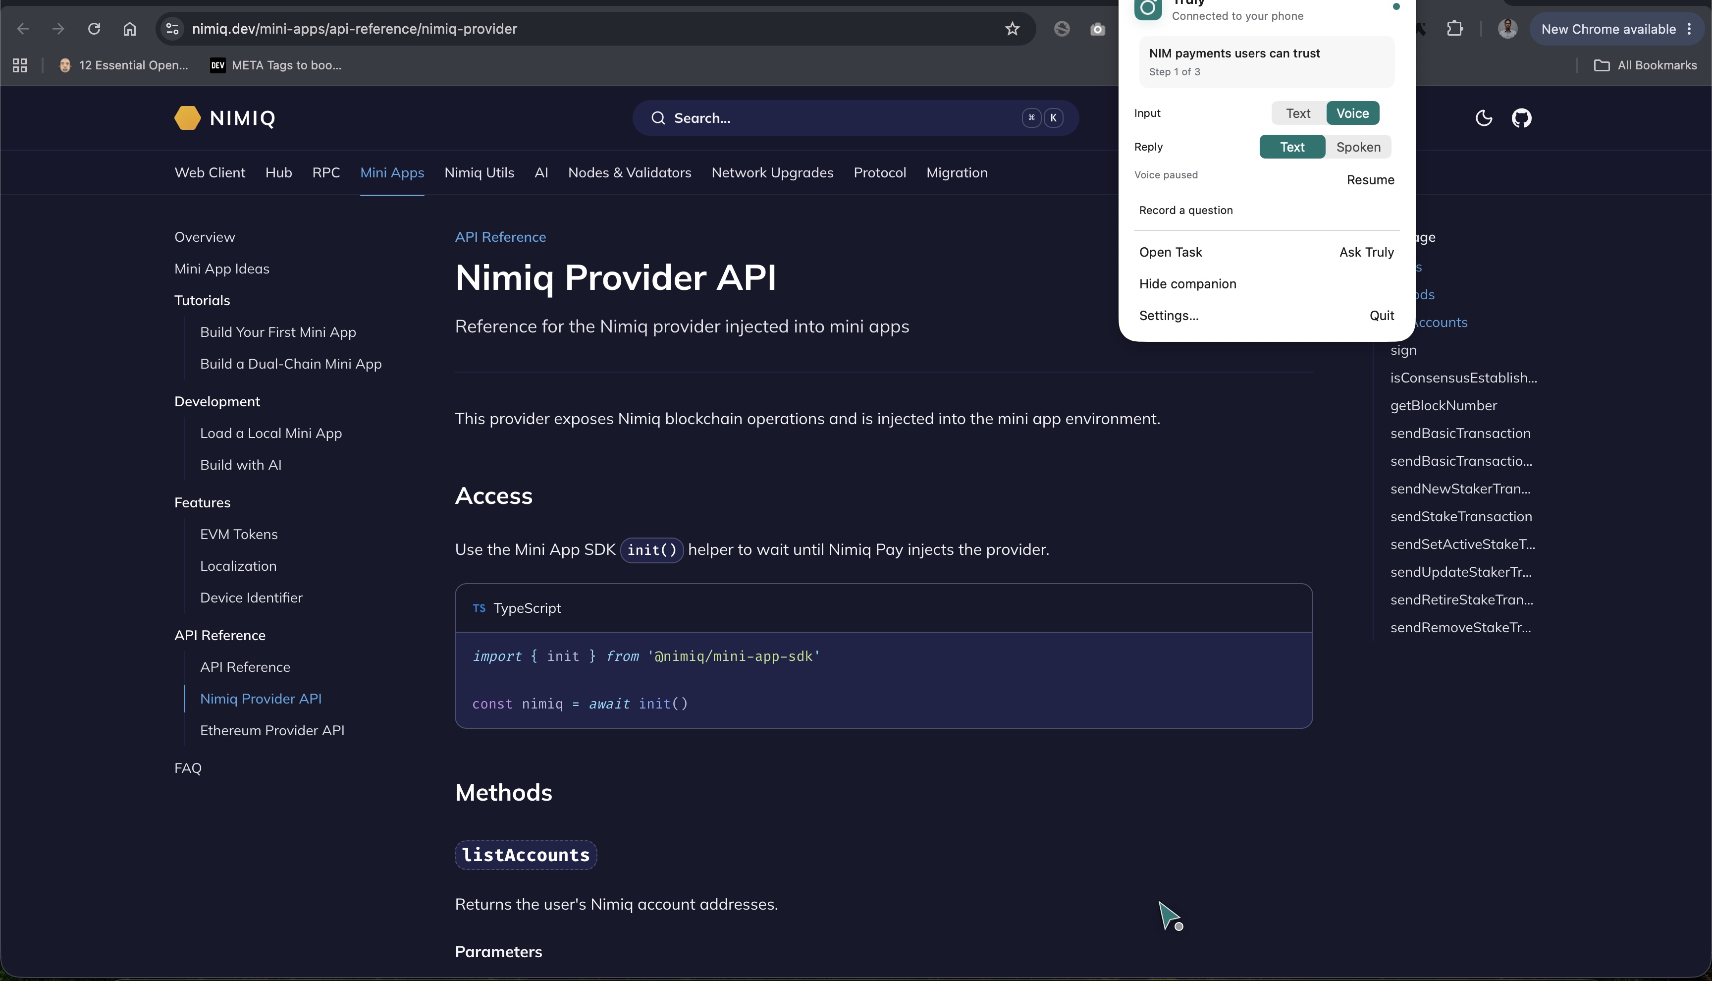This screenshot has width=1712, height=981.
Task: Go to the Chrome home page icon
Action: click(130, 29)
